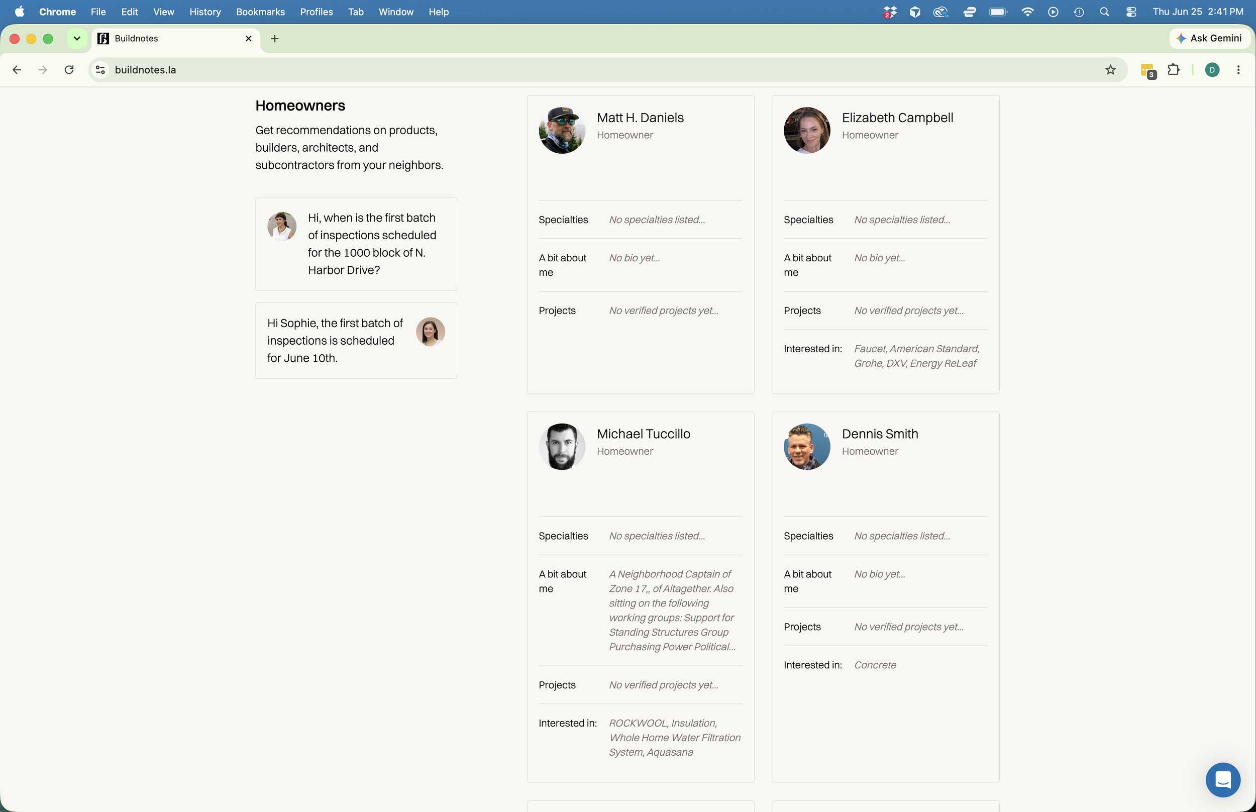Viewport: 1256px width, 812px height.
Task: Click the responder's avatar in reply message
Action: coord(431,332)
